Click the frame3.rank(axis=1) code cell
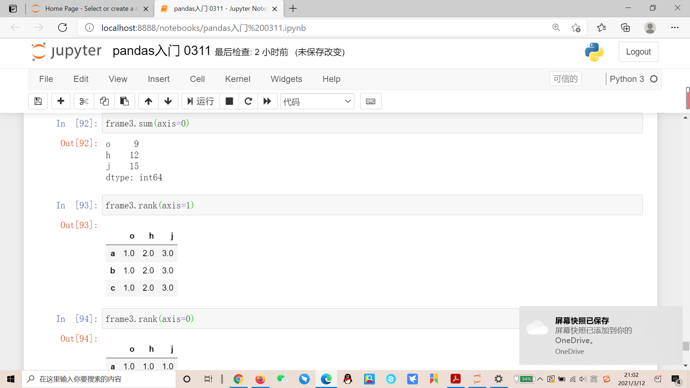 tap(372, 205)
